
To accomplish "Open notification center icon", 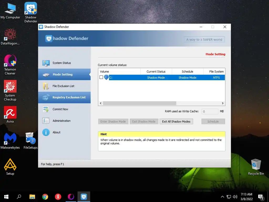I will click(261, 197).
